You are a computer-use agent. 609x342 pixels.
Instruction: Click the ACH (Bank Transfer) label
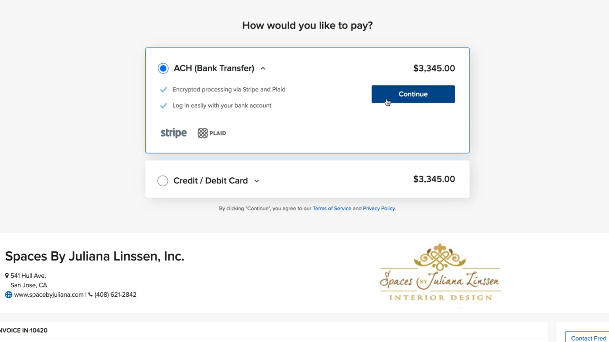(x=214, y=68)
